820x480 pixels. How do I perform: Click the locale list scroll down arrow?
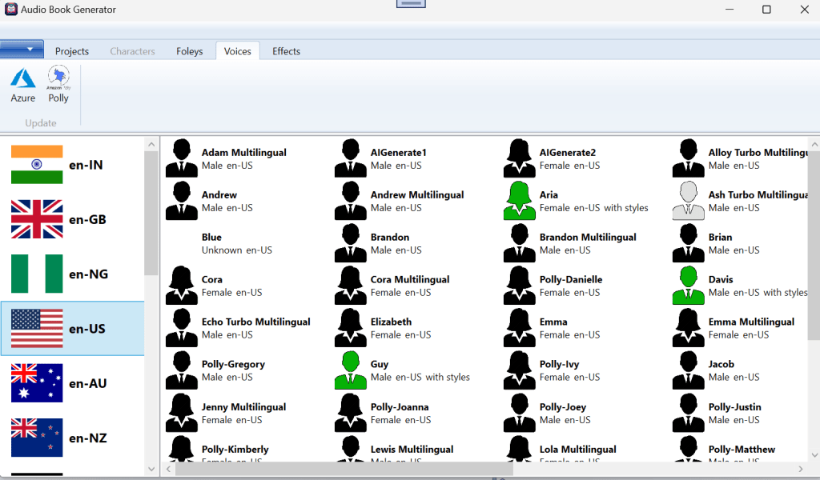pos(151,470)
